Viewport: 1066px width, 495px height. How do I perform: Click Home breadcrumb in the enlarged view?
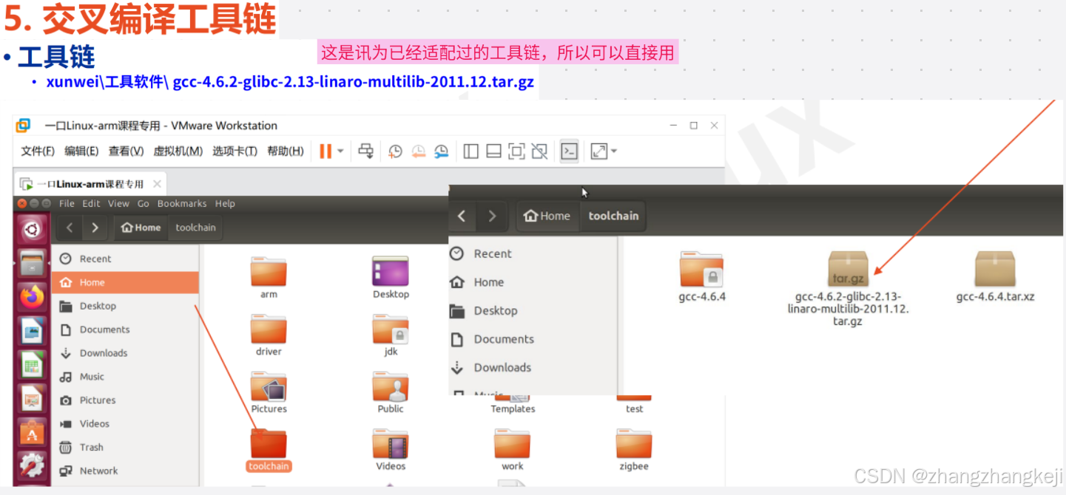point(547,216)
